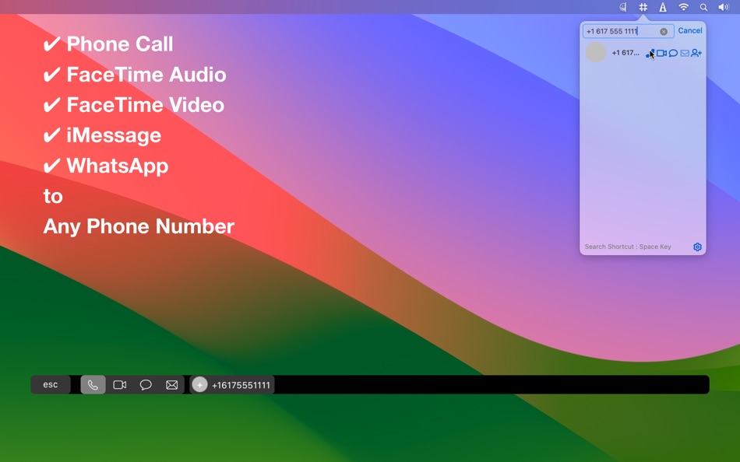Clear the phone number search field
Image resolution: width=740 pixels, height=462 pixels.
tap(664, 32)
